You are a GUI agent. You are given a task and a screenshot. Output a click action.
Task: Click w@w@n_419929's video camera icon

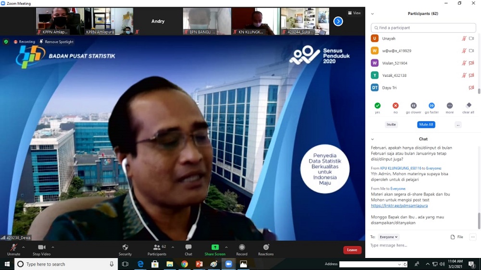click(x=471, y=51)
